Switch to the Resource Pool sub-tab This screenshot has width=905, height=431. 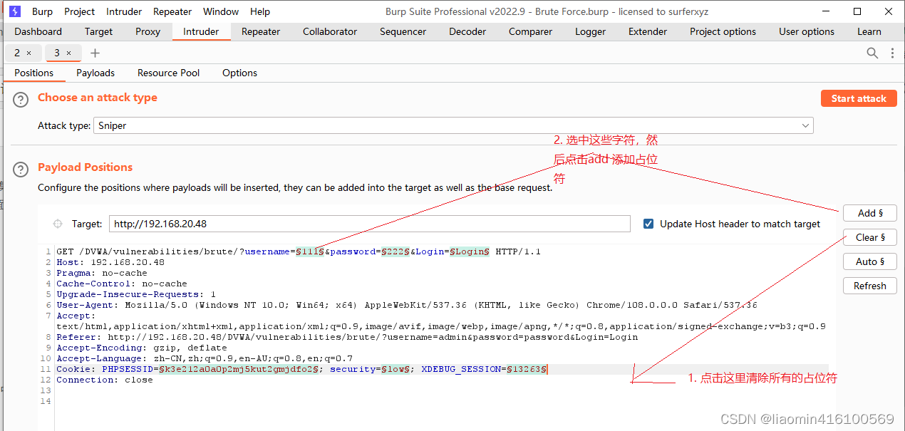point(169,73)
